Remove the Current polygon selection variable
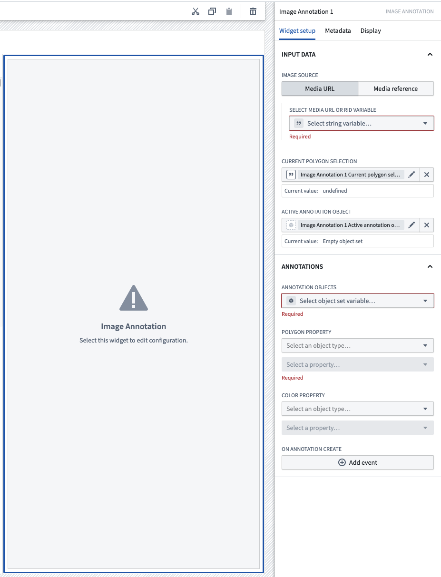Viewport: 441px width, 577px height. point(427,175)
